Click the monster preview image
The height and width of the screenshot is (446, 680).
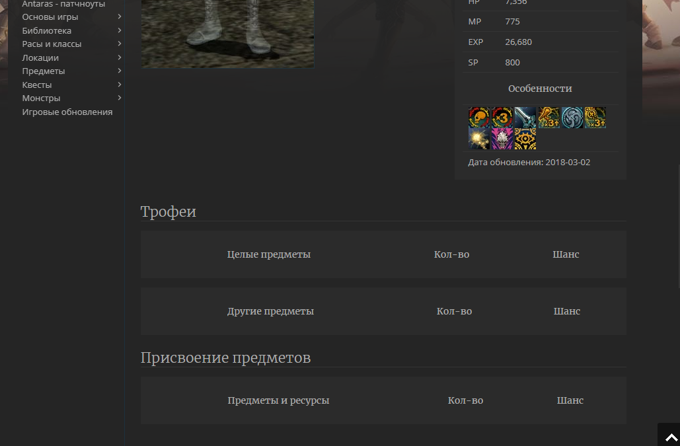[227, 33]
